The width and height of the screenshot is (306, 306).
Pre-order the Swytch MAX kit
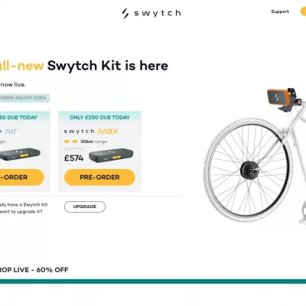99,177
